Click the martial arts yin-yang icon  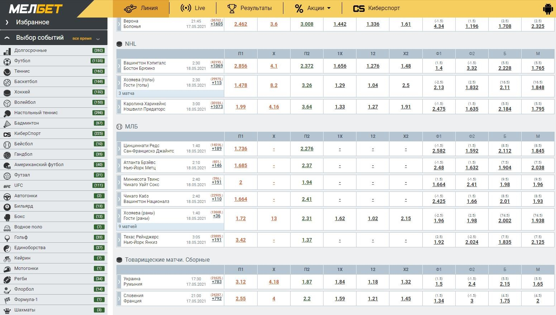(7, 248)
